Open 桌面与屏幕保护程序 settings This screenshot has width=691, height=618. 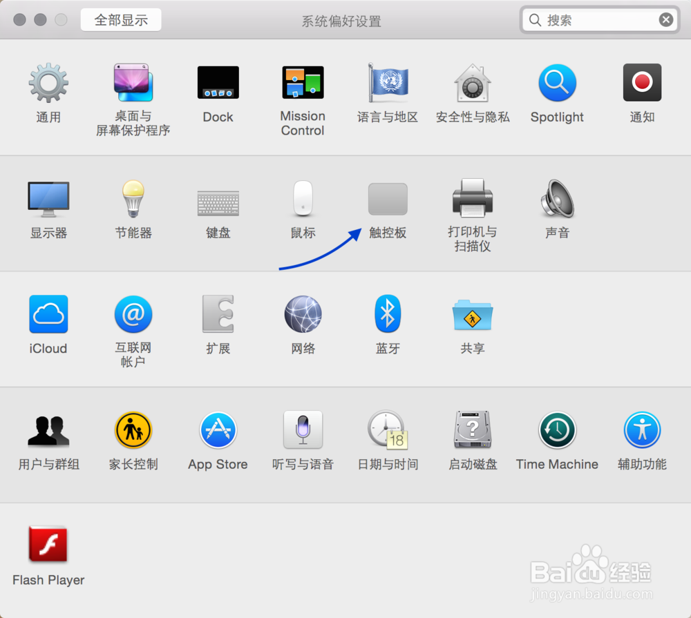click(x=133, y=83)
